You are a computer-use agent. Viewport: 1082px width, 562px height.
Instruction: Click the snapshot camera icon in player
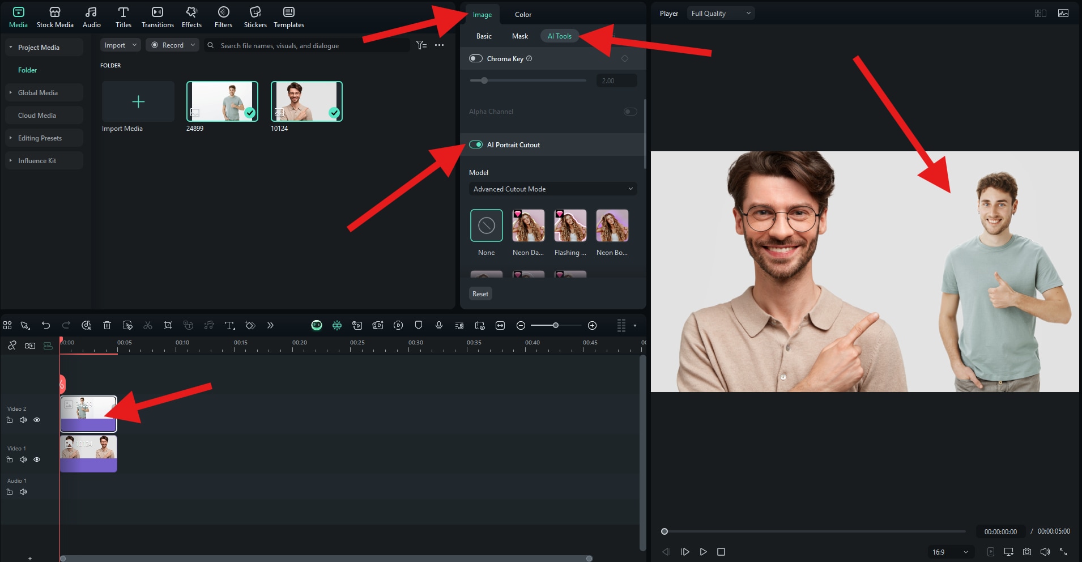[1027, 552]
